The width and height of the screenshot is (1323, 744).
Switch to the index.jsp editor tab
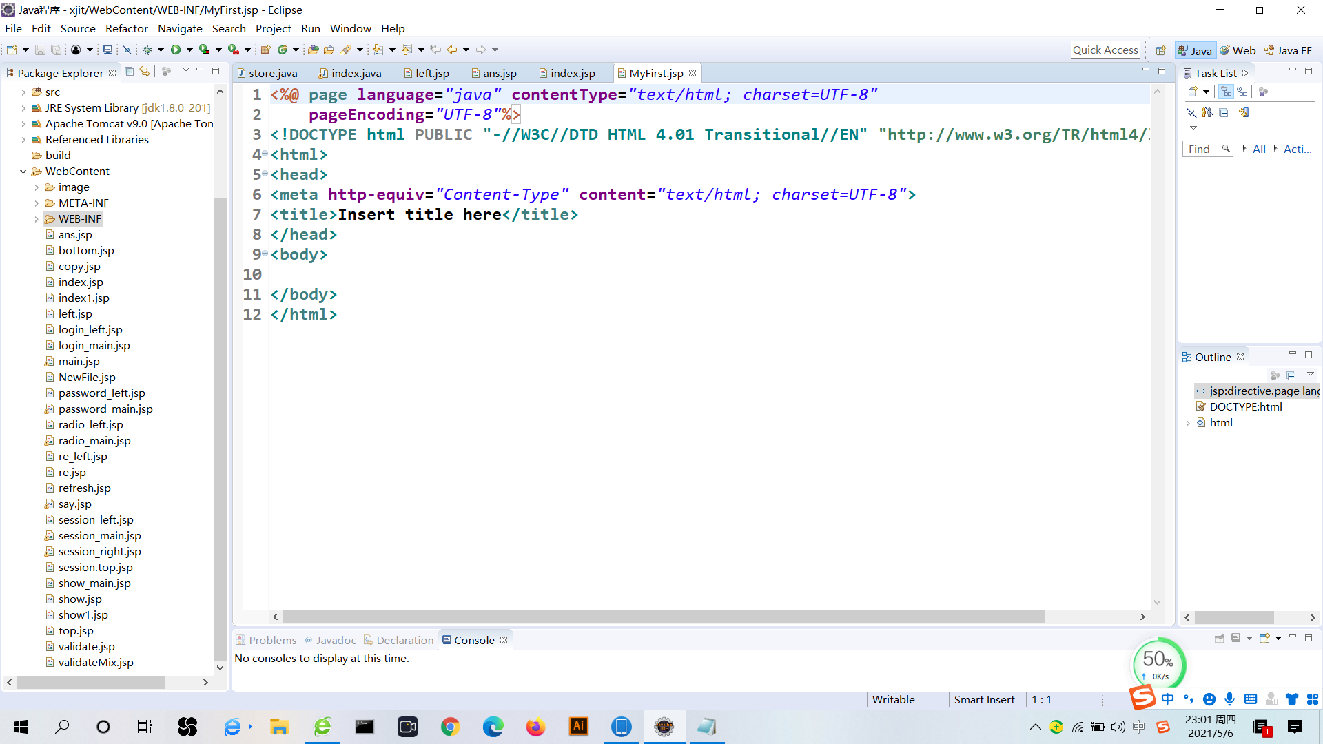click(572, 73)
